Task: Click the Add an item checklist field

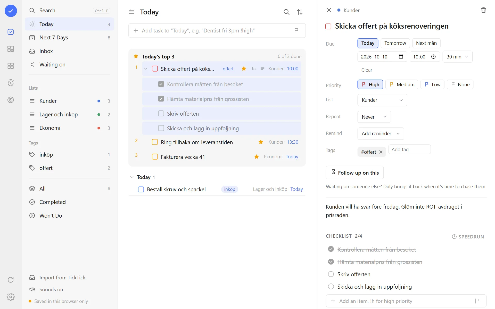Action: (406, 301)
